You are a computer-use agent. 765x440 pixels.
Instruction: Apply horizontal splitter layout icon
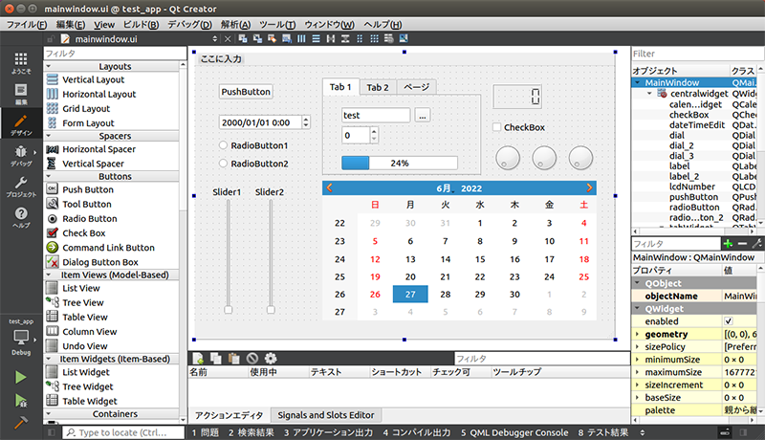click(x=331, y=38)
